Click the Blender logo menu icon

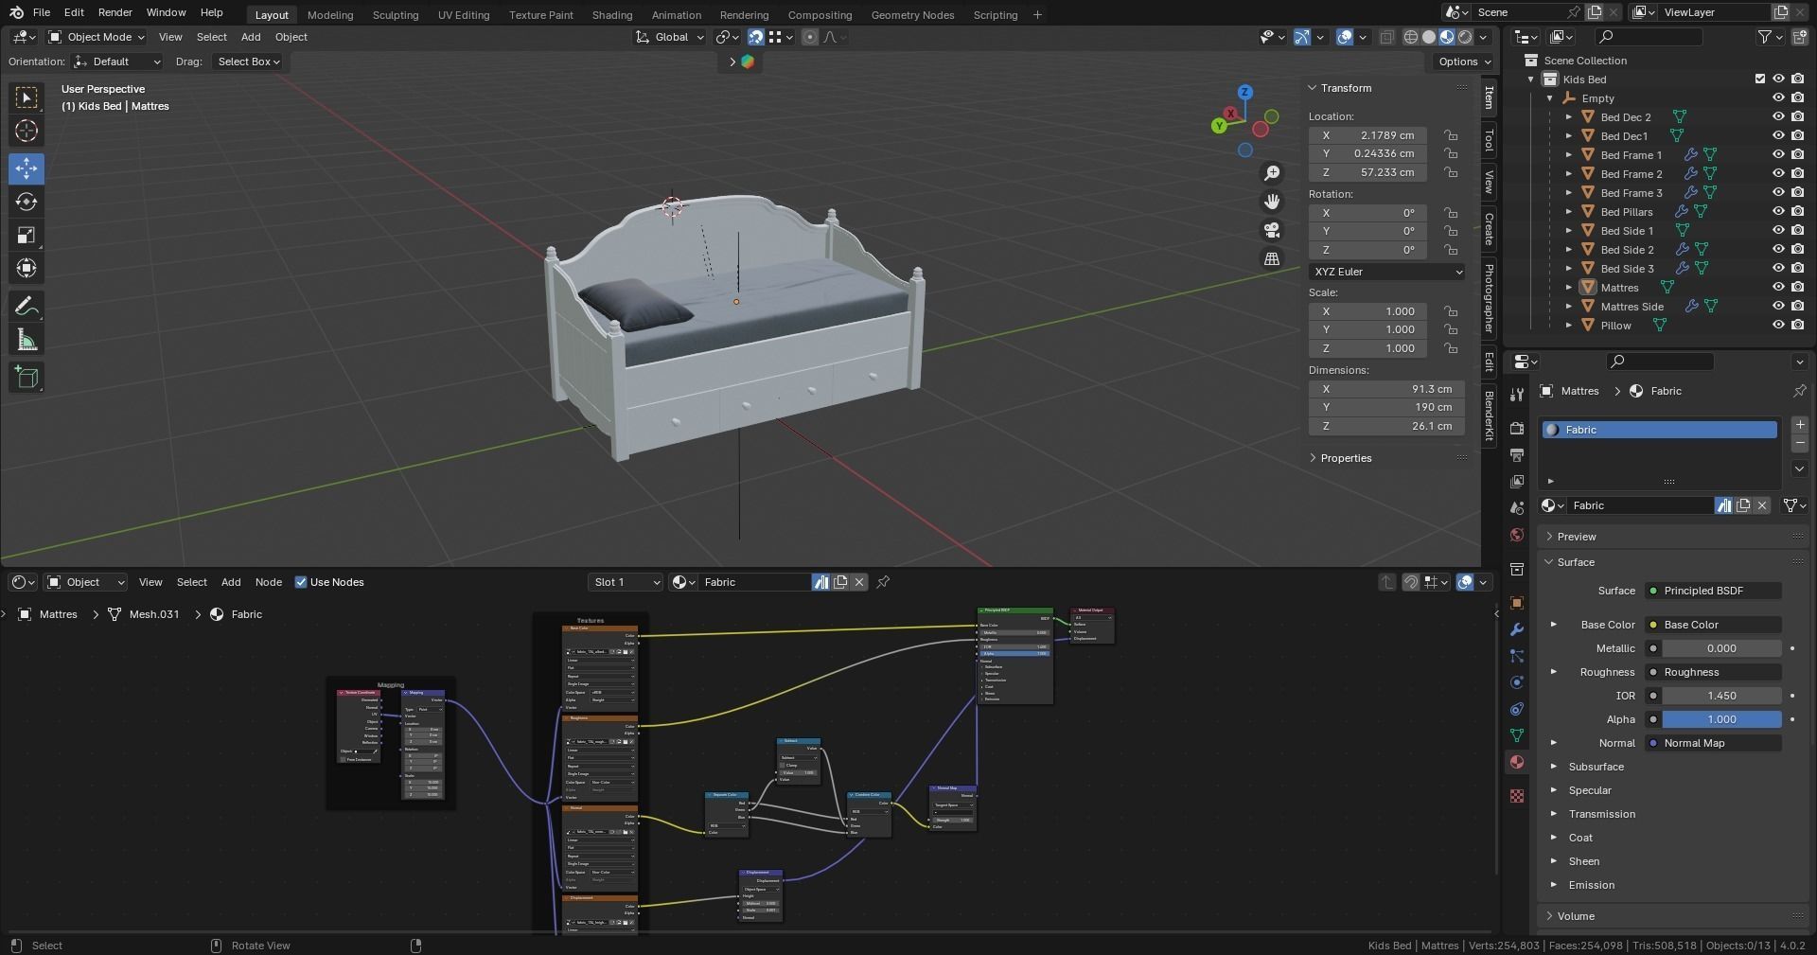(x=16, y=12)
